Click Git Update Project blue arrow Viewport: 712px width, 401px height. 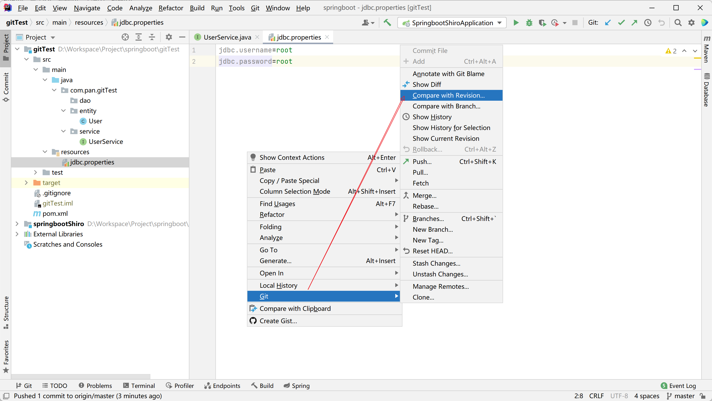(x=608, y=23)
